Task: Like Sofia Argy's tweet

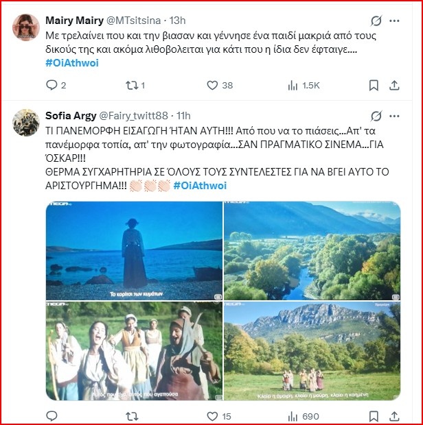Action: point(213,416)
